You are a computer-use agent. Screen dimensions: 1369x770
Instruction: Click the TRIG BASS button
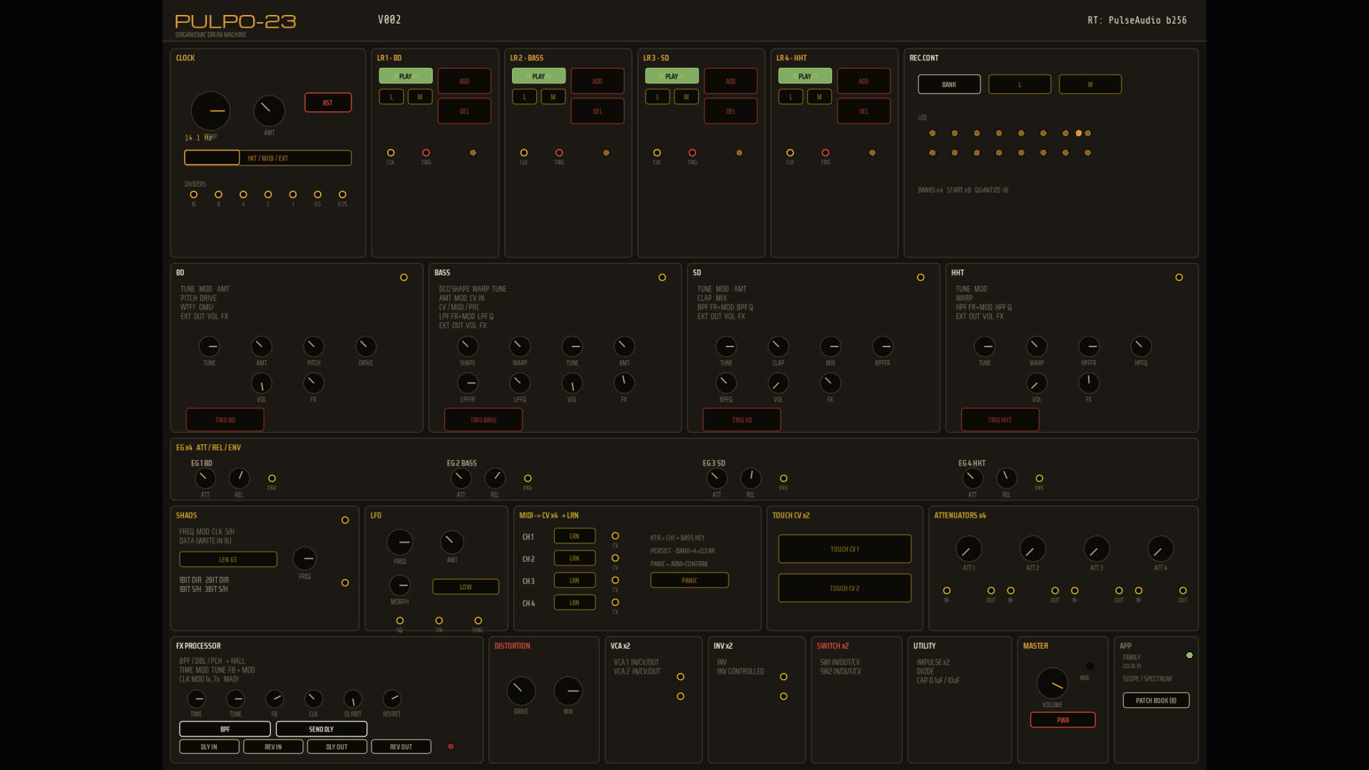[483, 420]
